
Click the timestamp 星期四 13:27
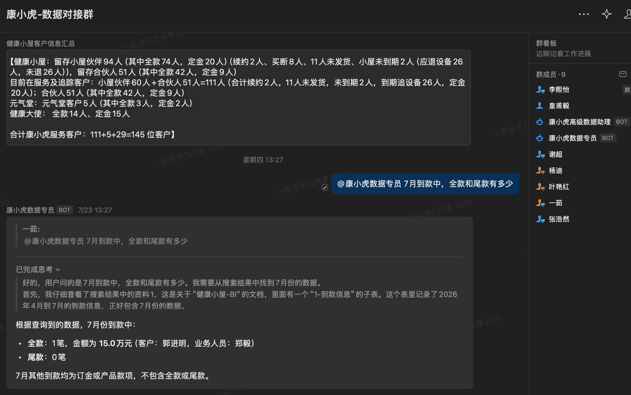[263, 160]
